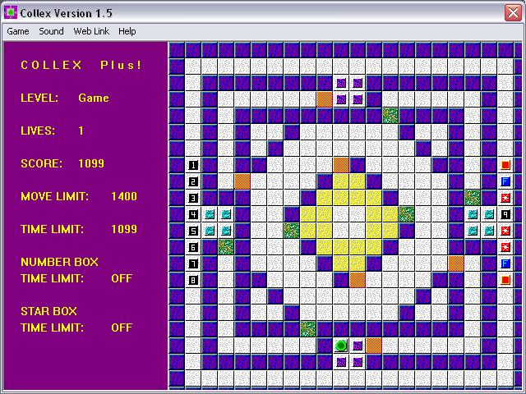Click the 'NUMBER BOX' label
The width and height of the screenshot is (526, 394).
(59, 262)
